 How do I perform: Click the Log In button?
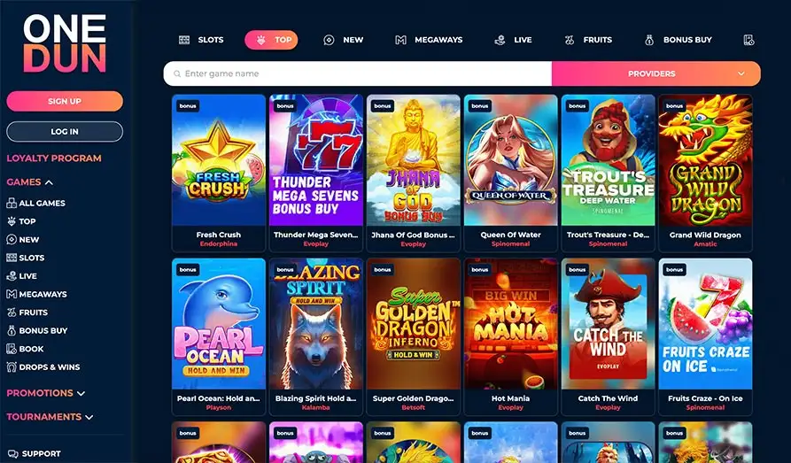click(x=65, y=132)
